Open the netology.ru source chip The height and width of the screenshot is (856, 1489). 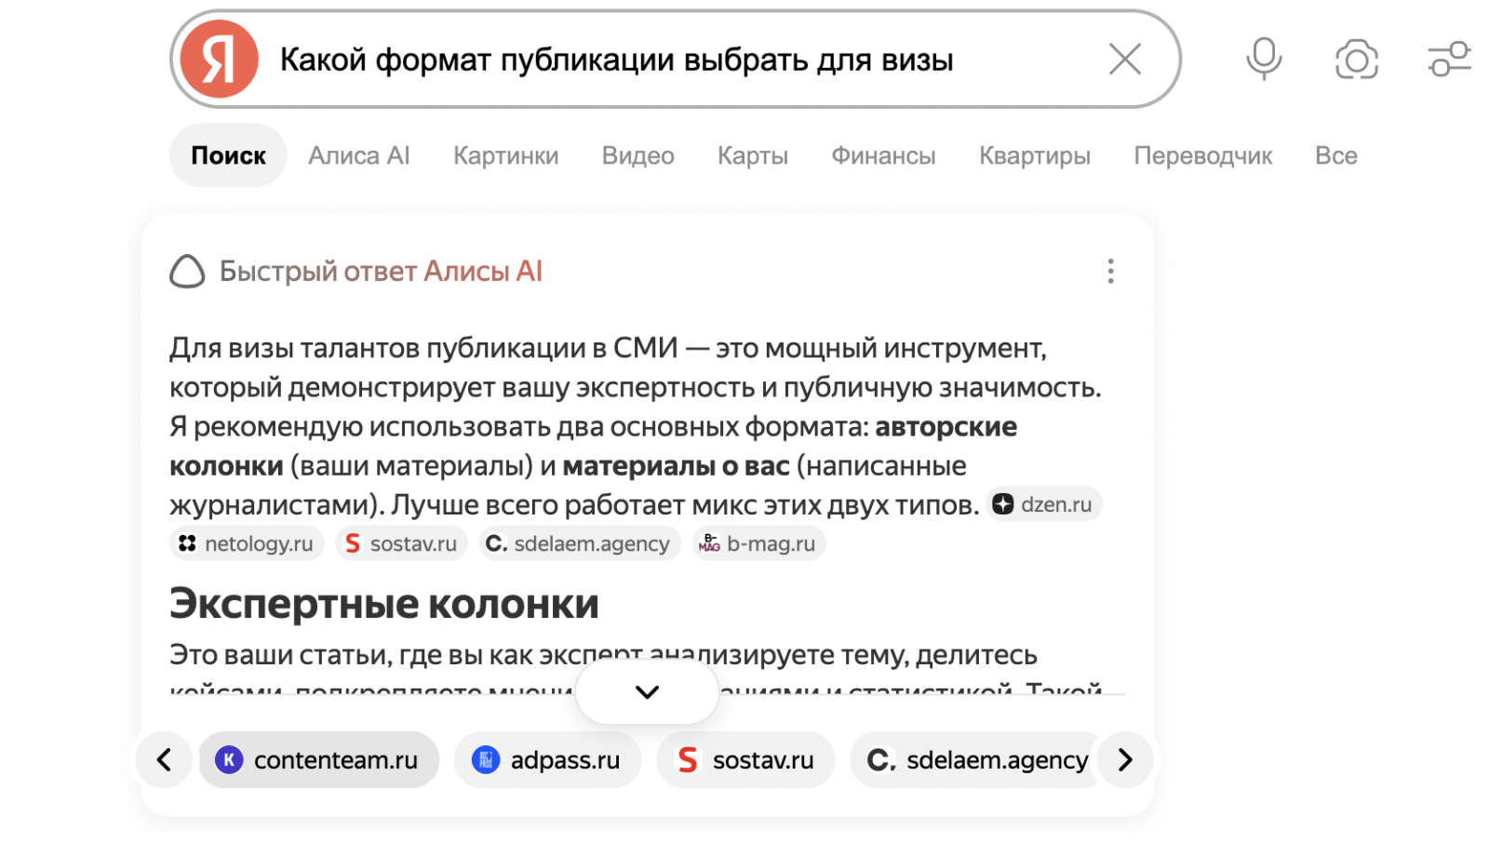tap(247, 543)
